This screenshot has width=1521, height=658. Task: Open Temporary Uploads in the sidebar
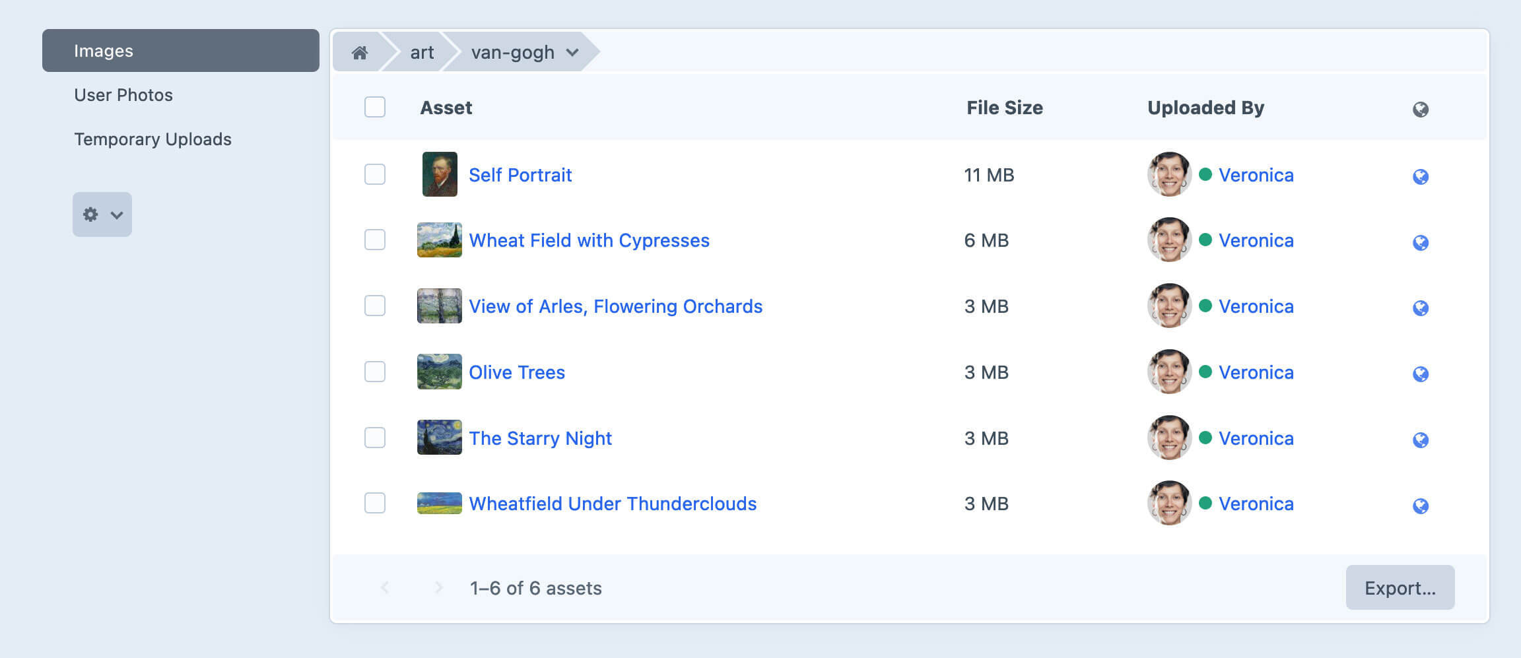point(152,139)
